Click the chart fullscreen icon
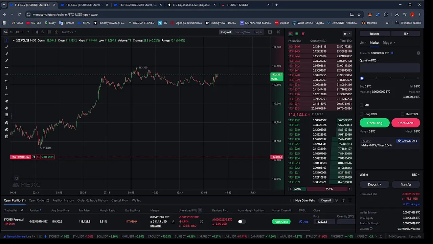Image resolution: width=433 pixels, height=244 pixels. (278, 32)
